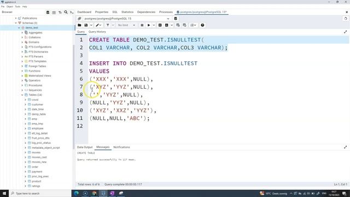Viewport: 350px width, 197px height.
Task: Select the Sequences tree item
Action: click(35, 90)
